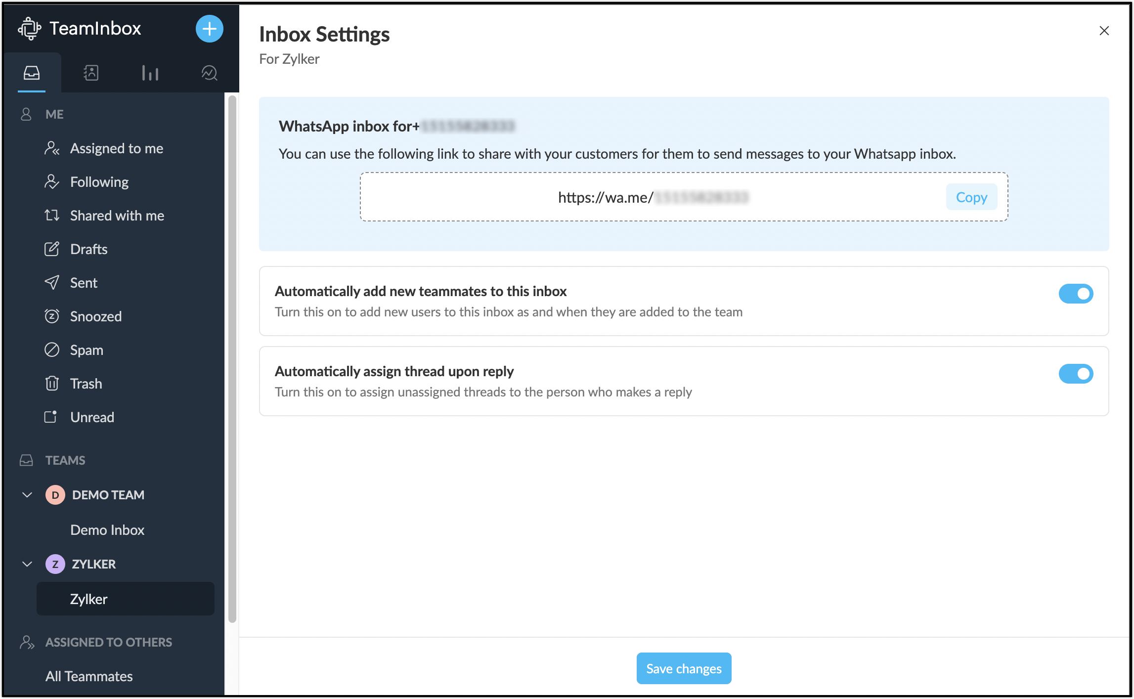This screenshot has width=1134, height=699.
Task: Turn off automatically assign thread upon reply
Action: point(1077,374)
